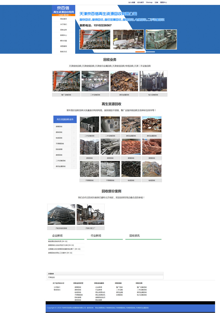Expand the 废铜回收 arrow in the sidebar

point(74,127)
